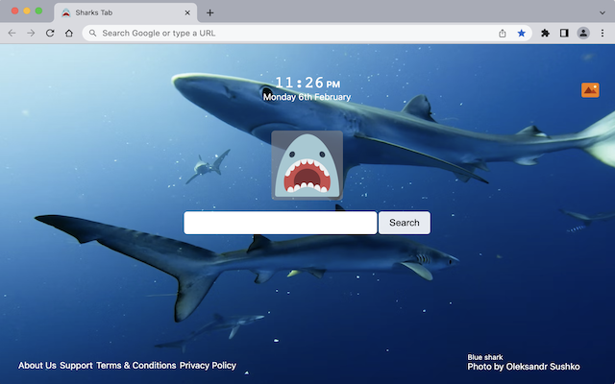615x384 pixels.
Task: Click the blue bookmark star
Action: 521,34
